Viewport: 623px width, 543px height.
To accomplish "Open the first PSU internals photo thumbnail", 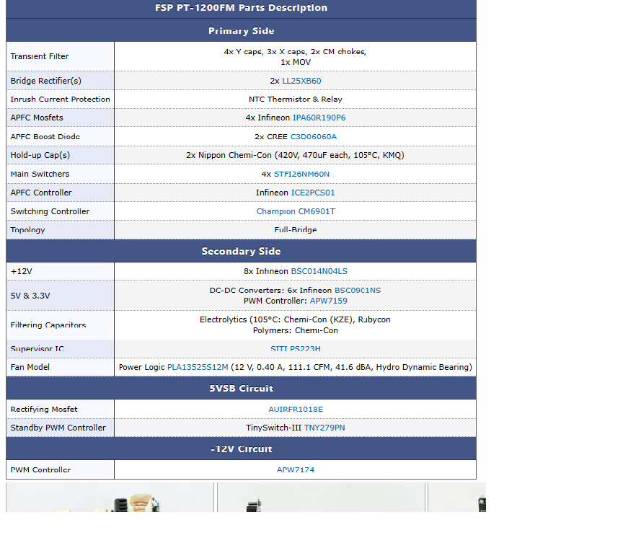I will [x=110, y=498].
